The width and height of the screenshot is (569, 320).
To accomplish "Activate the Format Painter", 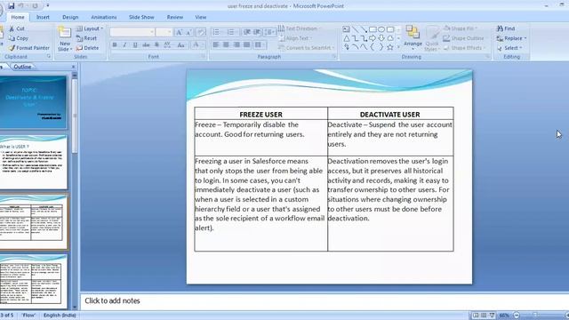I will pyautogui.click(x=29, y=47).
